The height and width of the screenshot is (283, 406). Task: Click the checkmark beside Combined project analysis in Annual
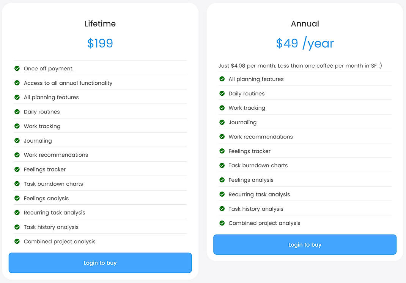pyautogui.click(x=222, y=223)
